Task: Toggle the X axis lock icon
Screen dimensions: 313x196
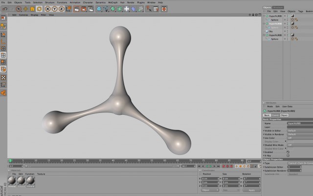Action: point(47,9)
